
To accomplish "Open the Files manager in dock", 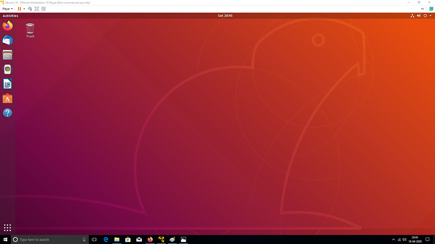I will click(x=8, y=55).
